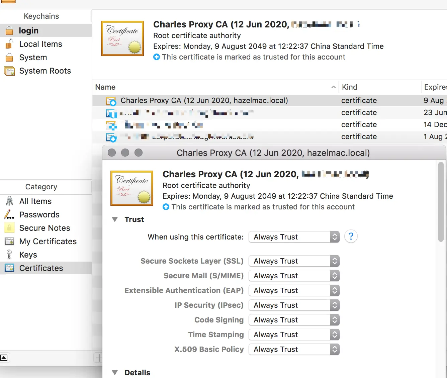Show the All Items category

coord(46,201)
